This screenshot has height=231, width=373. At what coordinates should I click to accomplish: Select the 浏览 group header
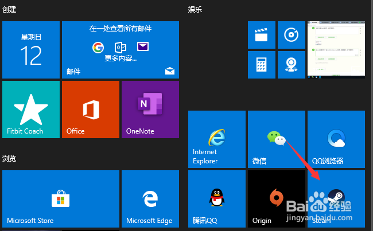coord(9,158)
